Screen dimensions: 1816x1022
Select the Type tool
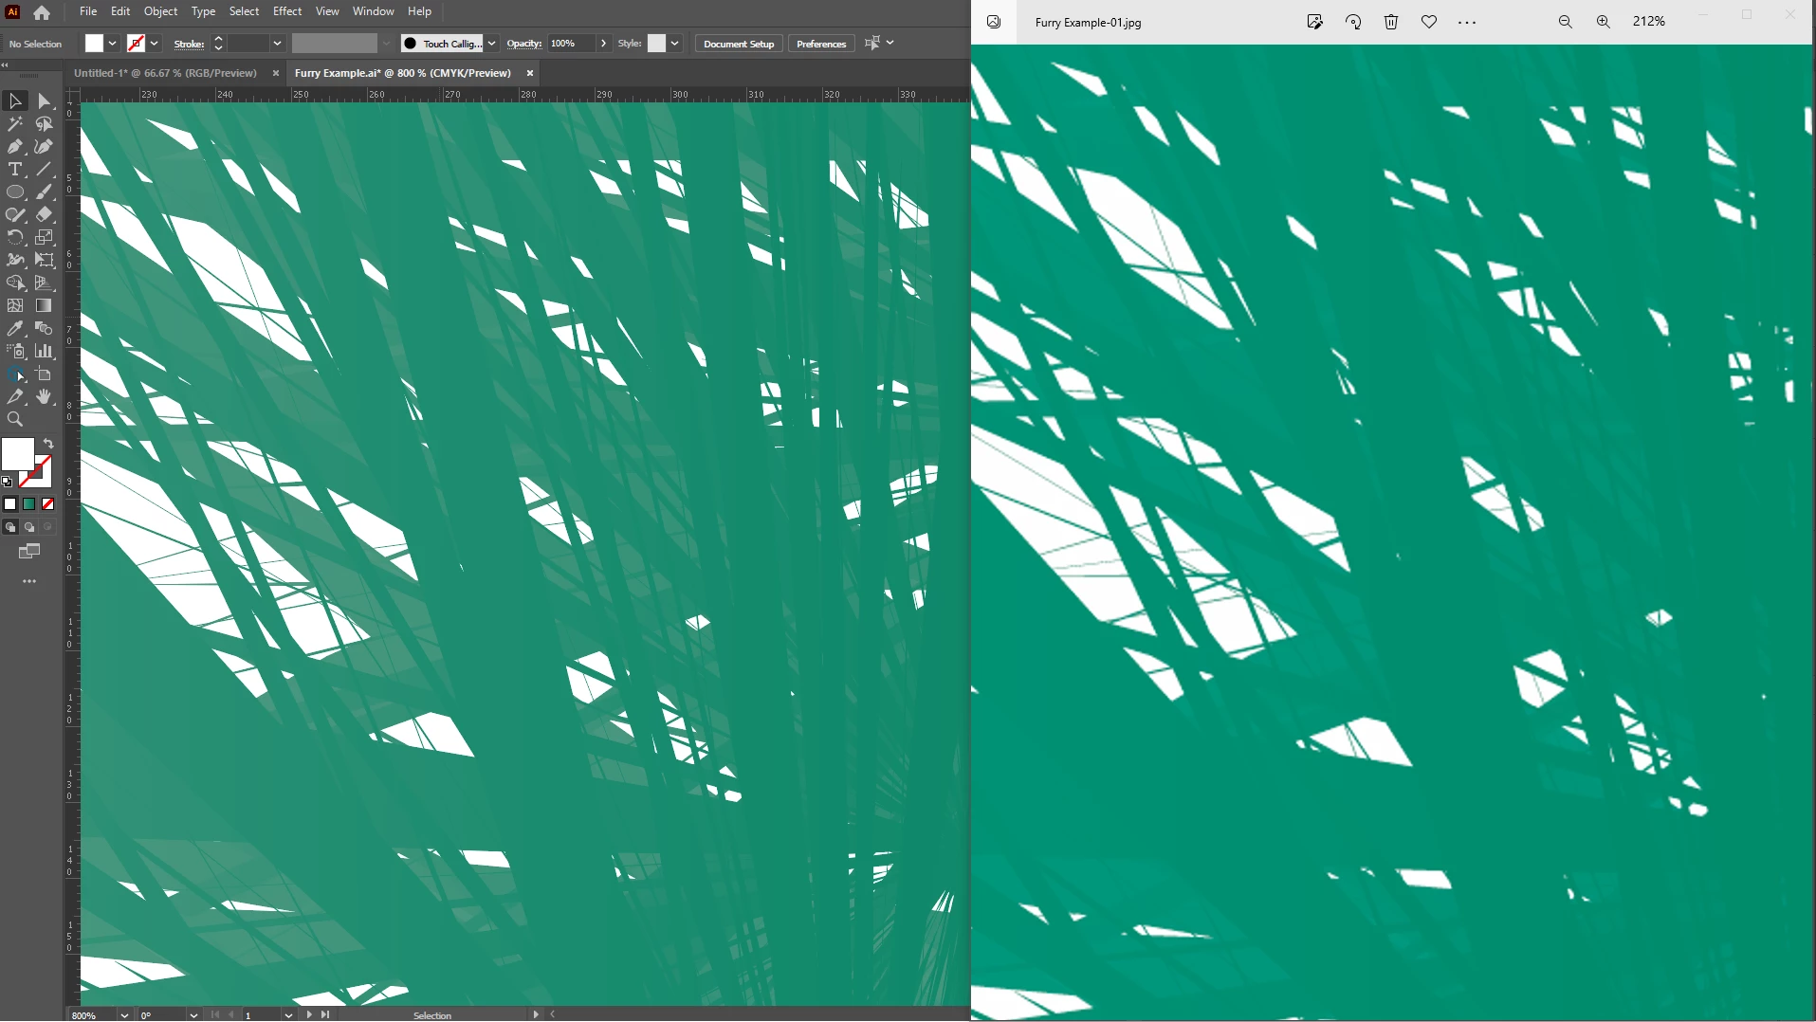click(x=15, y=170)
